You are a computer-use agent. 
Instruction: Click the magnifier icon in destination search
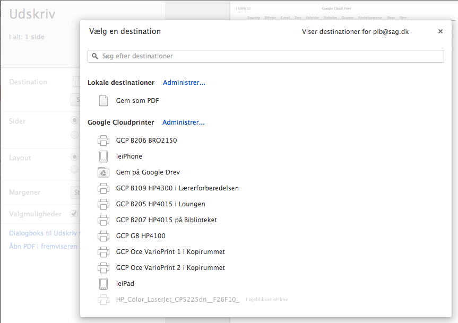pos(95,56)
